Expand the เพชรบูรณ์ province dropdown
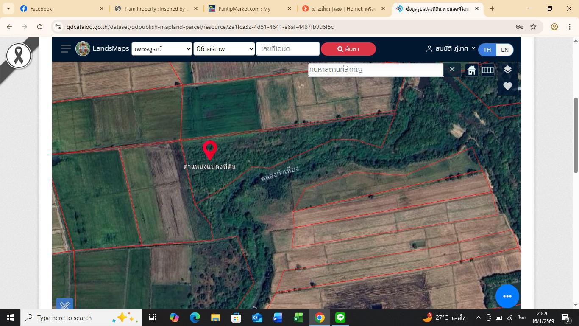579x326 pixels. pyautogui.click(x=161, y=49)
